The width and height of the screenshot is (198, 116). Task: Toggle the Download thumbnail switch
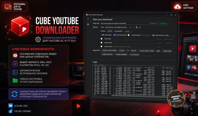tap(114, 35)
